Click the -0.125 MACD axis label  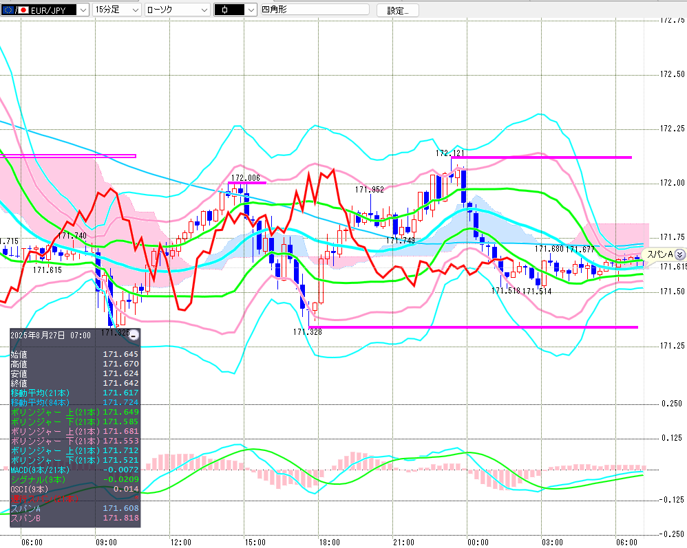(671, 500)
